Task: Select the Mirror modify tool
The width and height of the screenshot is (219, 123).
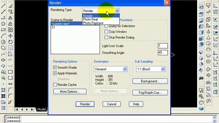Action: point(10,18)
